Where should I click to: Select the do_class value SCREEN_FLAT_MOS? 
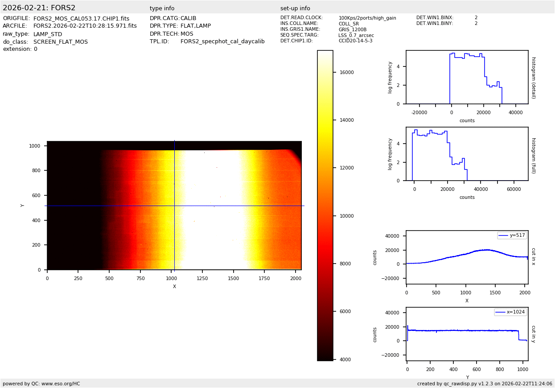pyautogui.click(x=61, y=42)
